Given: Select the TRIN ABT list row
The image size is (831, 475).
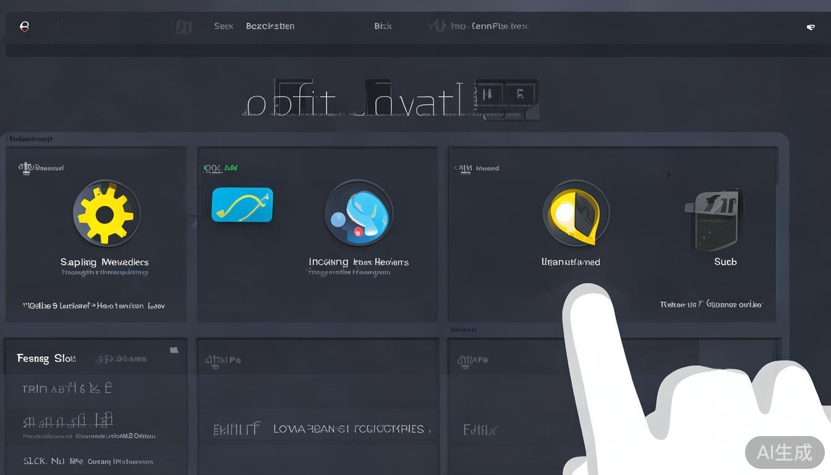Looking at the screenshot, I should [x=67, y=388].
